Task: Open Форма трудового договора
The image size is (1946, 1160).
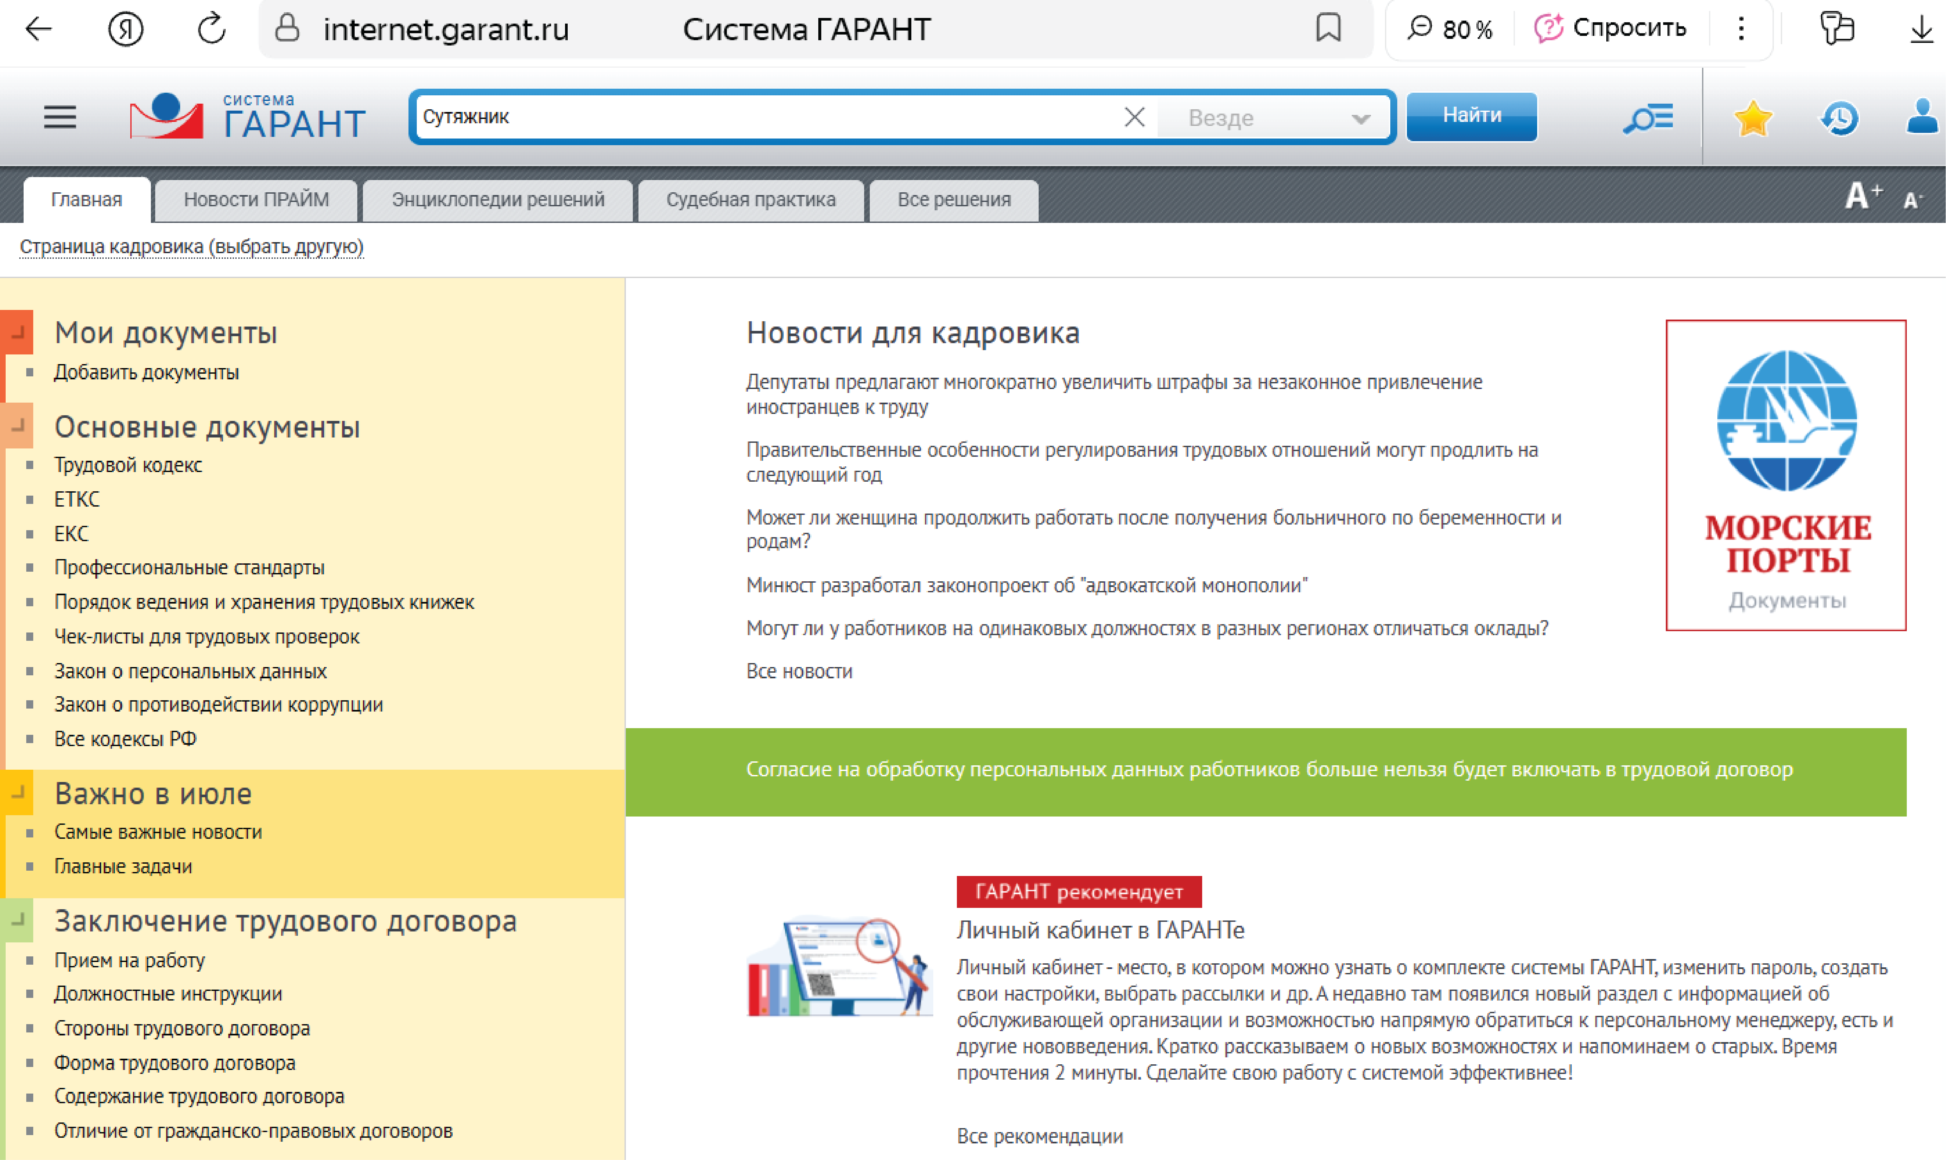Action: click(175, 1062)
